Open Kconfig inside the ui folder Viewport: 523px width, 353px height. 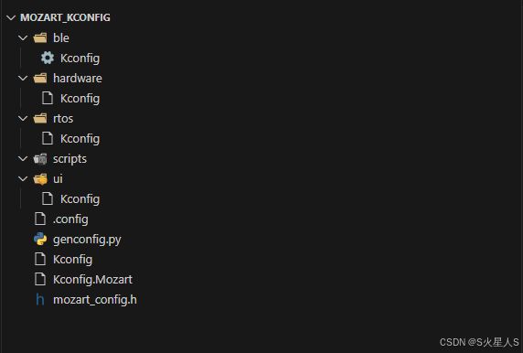tap(80, 199)
